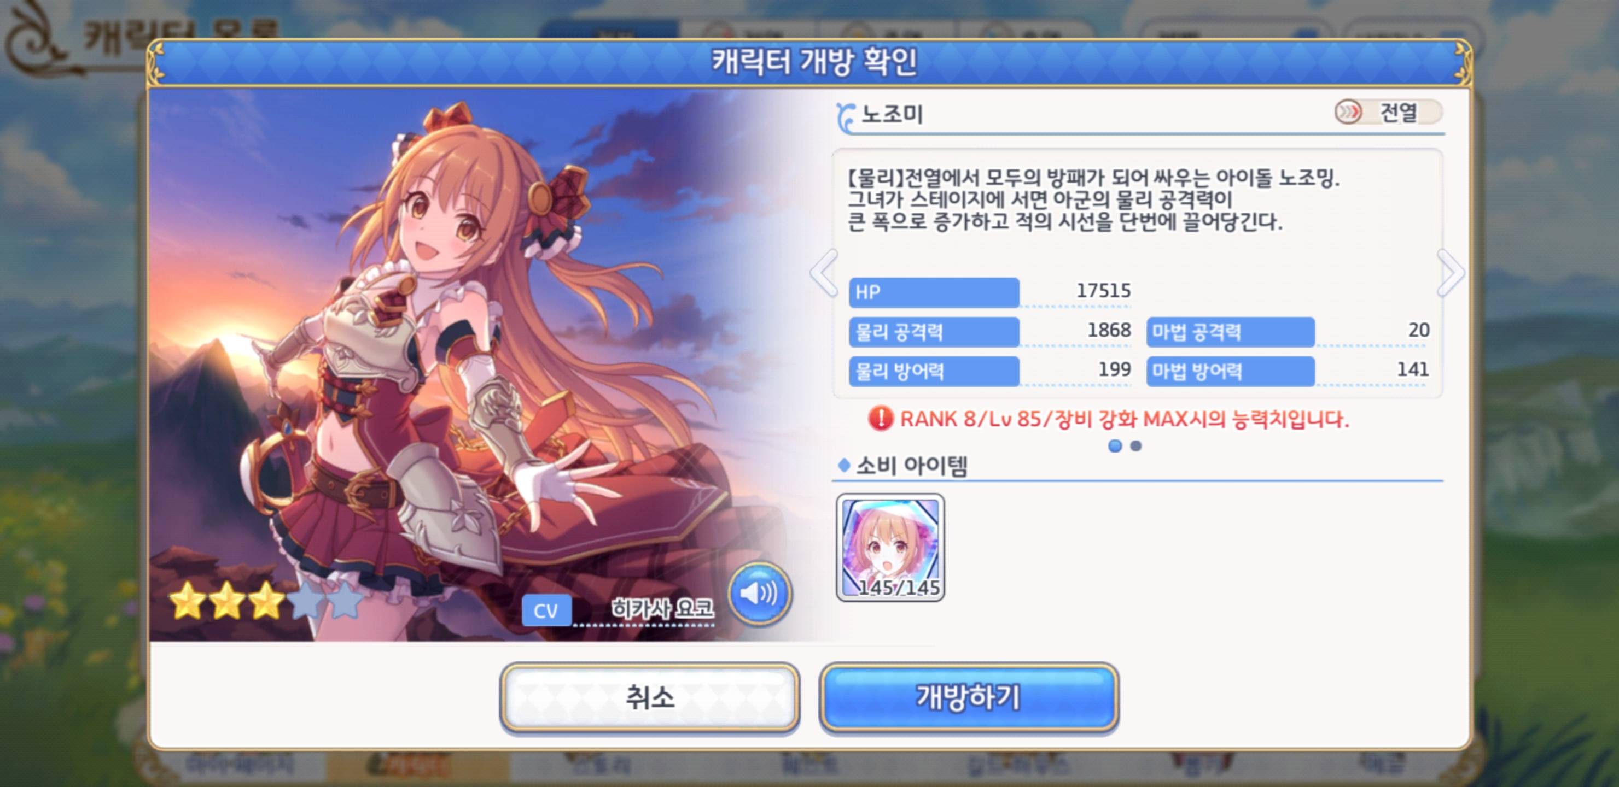Click the 전열 front-row position icon
The image size is (1619, 787).
(x=1348, y=113)
